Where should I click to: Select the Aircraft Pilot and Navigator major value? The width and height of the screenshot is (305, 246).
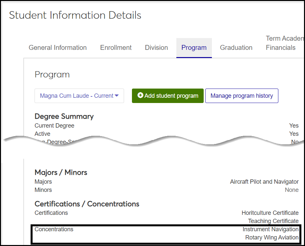[x=264, y=182]
